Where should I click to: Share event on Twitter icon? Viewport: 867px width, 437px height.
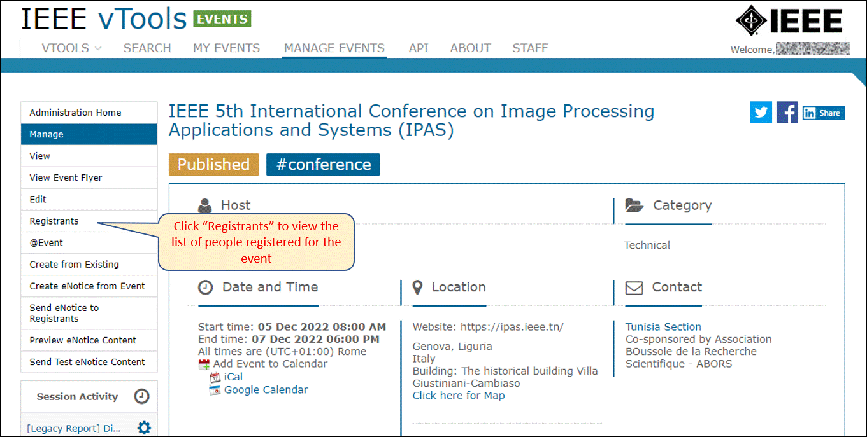click(x=761, y=113)
